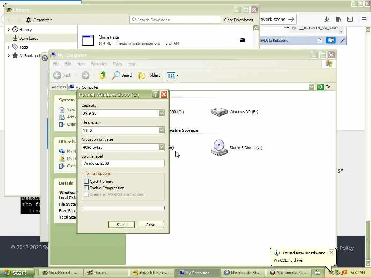Image resolution: width=371 pixels, height=278 pixels.
Task: Click the pencil edit icon in Data Relations bar
Action: (342, 41)
